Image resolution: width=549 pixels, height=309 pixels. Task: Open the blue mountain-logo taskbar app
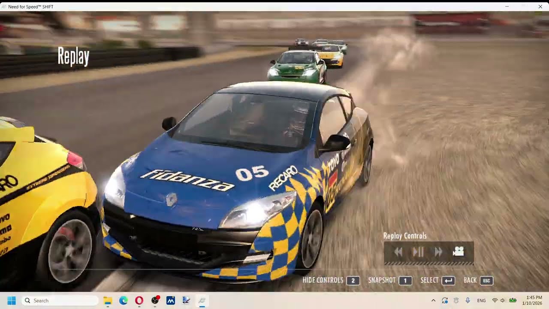[171, 300]
